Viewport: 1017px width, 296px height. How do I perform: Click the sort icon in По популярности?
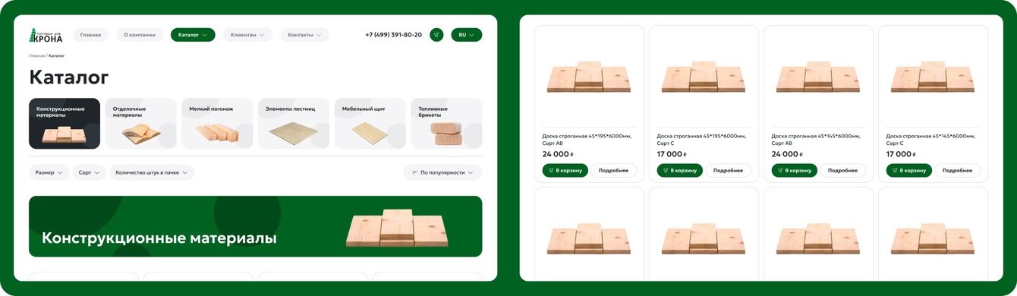tap(415, 173)
